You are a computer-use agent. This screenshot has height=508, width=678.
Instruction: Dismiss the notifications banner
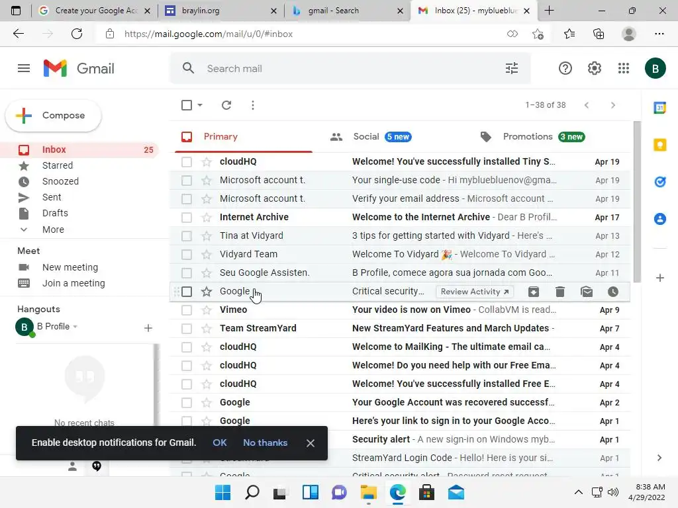click(x=310, y=443)
